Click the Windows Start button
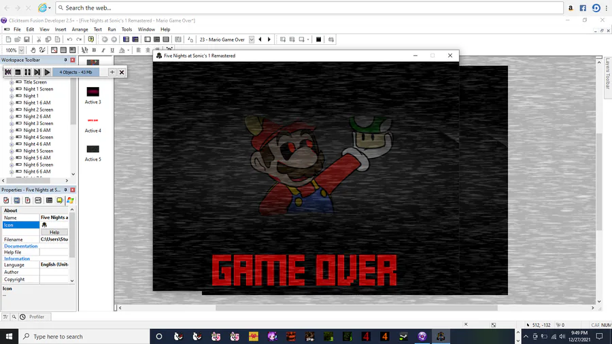Screen dimensions: 612x344 pos(9,337)
